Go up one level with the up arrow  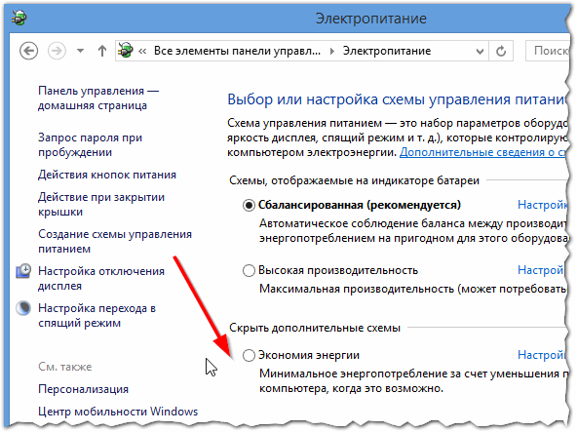102,51
